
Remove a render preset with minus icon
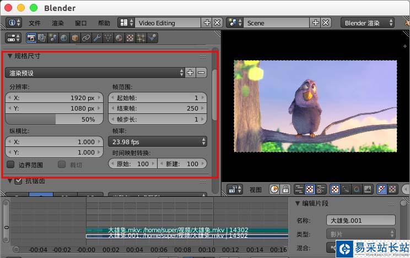(x=201, y=73)
